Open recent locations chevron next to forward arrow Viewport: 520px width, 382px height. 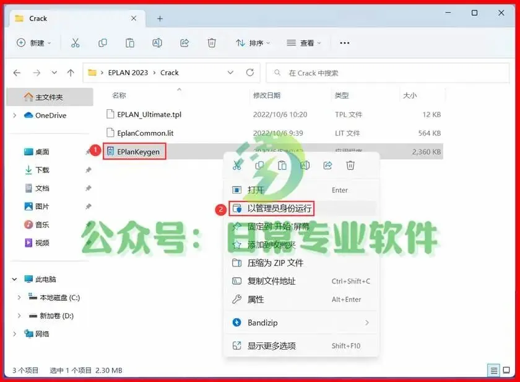pyautogui.click(x=54, y=73)
